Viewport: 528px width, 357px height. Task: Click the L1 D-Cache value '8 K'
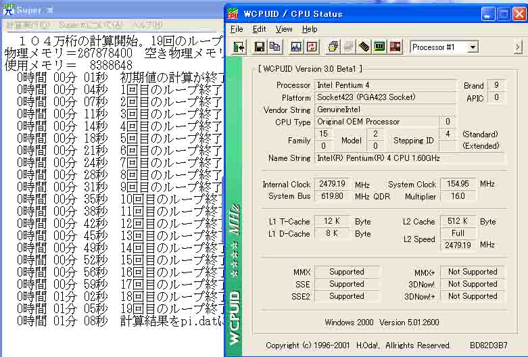(333, 233)
